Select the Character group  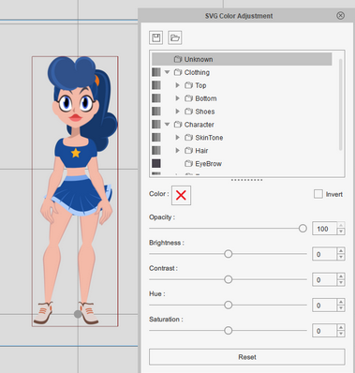coord(199,125)
